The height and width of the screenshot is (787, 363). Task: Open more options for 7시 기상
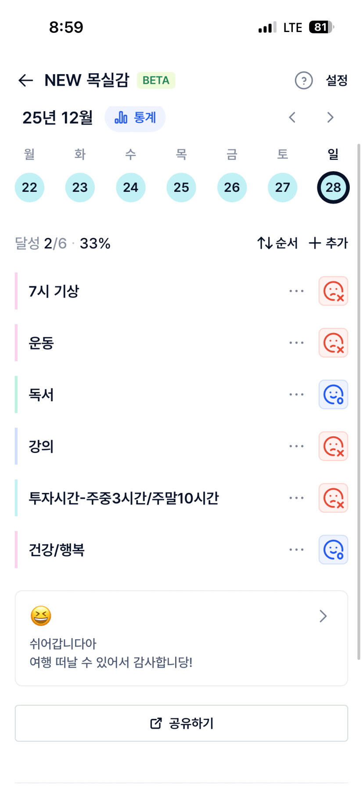pos(296,291)
